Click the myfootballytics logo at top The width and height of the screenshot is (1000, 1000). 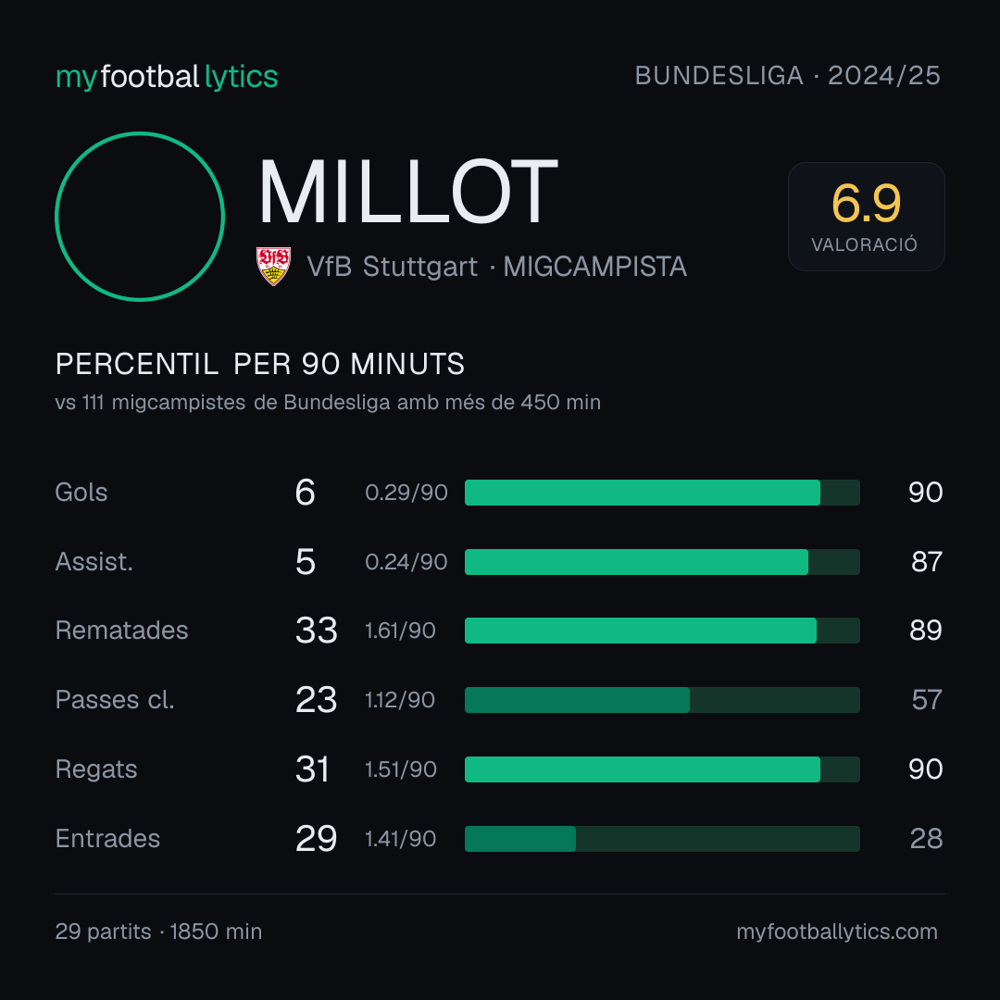pyautogui.click(x=167, y=77)
